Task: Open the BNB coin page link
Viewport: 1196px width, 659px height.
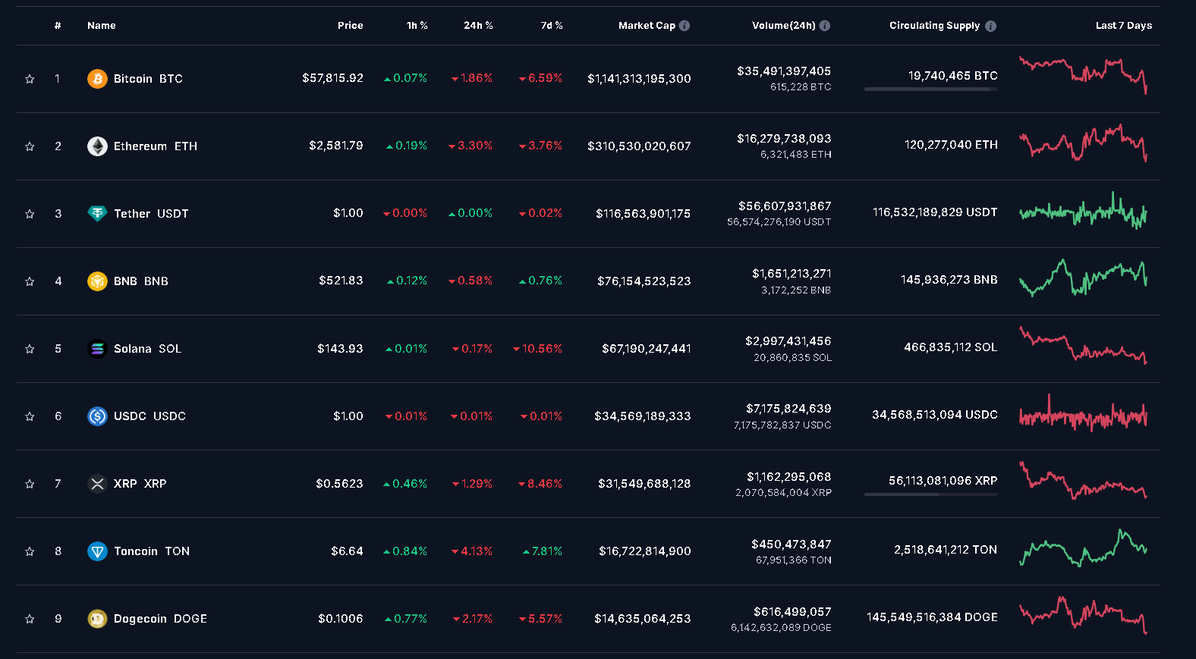Action: (141, 281)
